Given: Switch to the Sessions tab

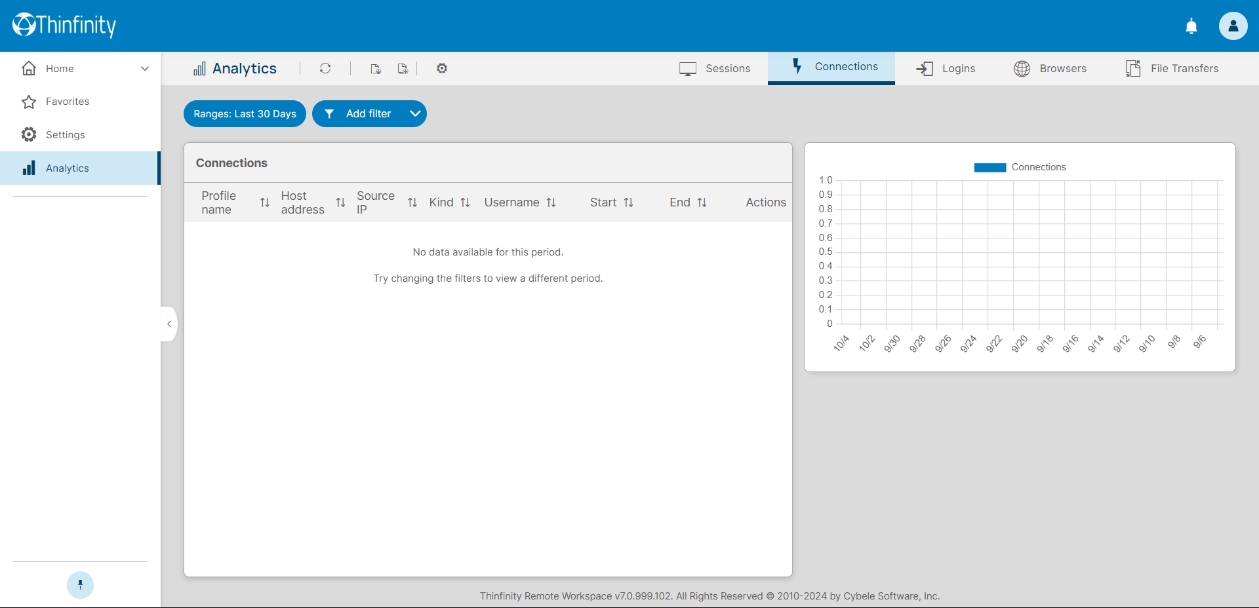Looking at the screenshot, I should (715, 69).
